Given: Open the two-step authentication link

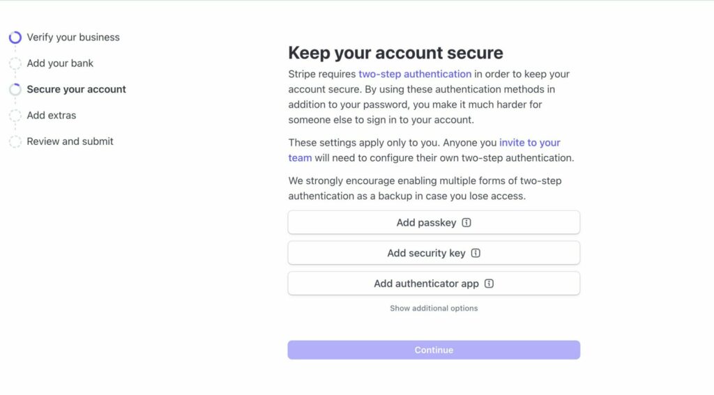Looking at the screenshot, I should [x=415, y=74].
